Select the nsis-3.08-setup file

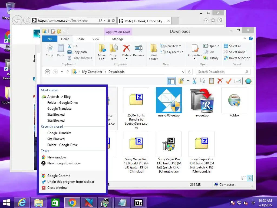pyautogui.click(x=169, y=102)
